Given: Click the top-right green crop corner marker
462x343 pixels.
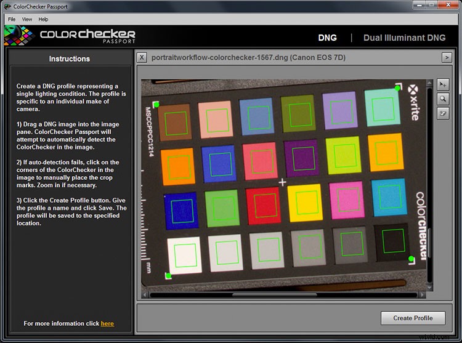Looking at the screenshot, I should [397, 88].
